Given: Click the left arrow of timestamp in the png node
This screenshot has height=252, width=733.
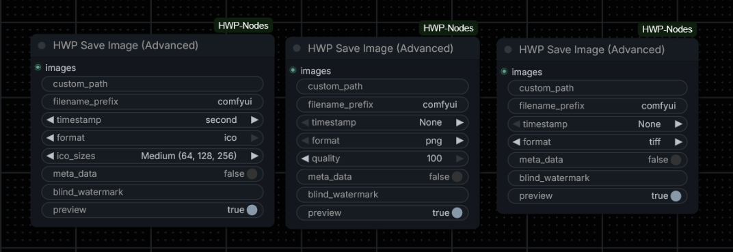Looking at the screenshot, I should pos(305,123).
